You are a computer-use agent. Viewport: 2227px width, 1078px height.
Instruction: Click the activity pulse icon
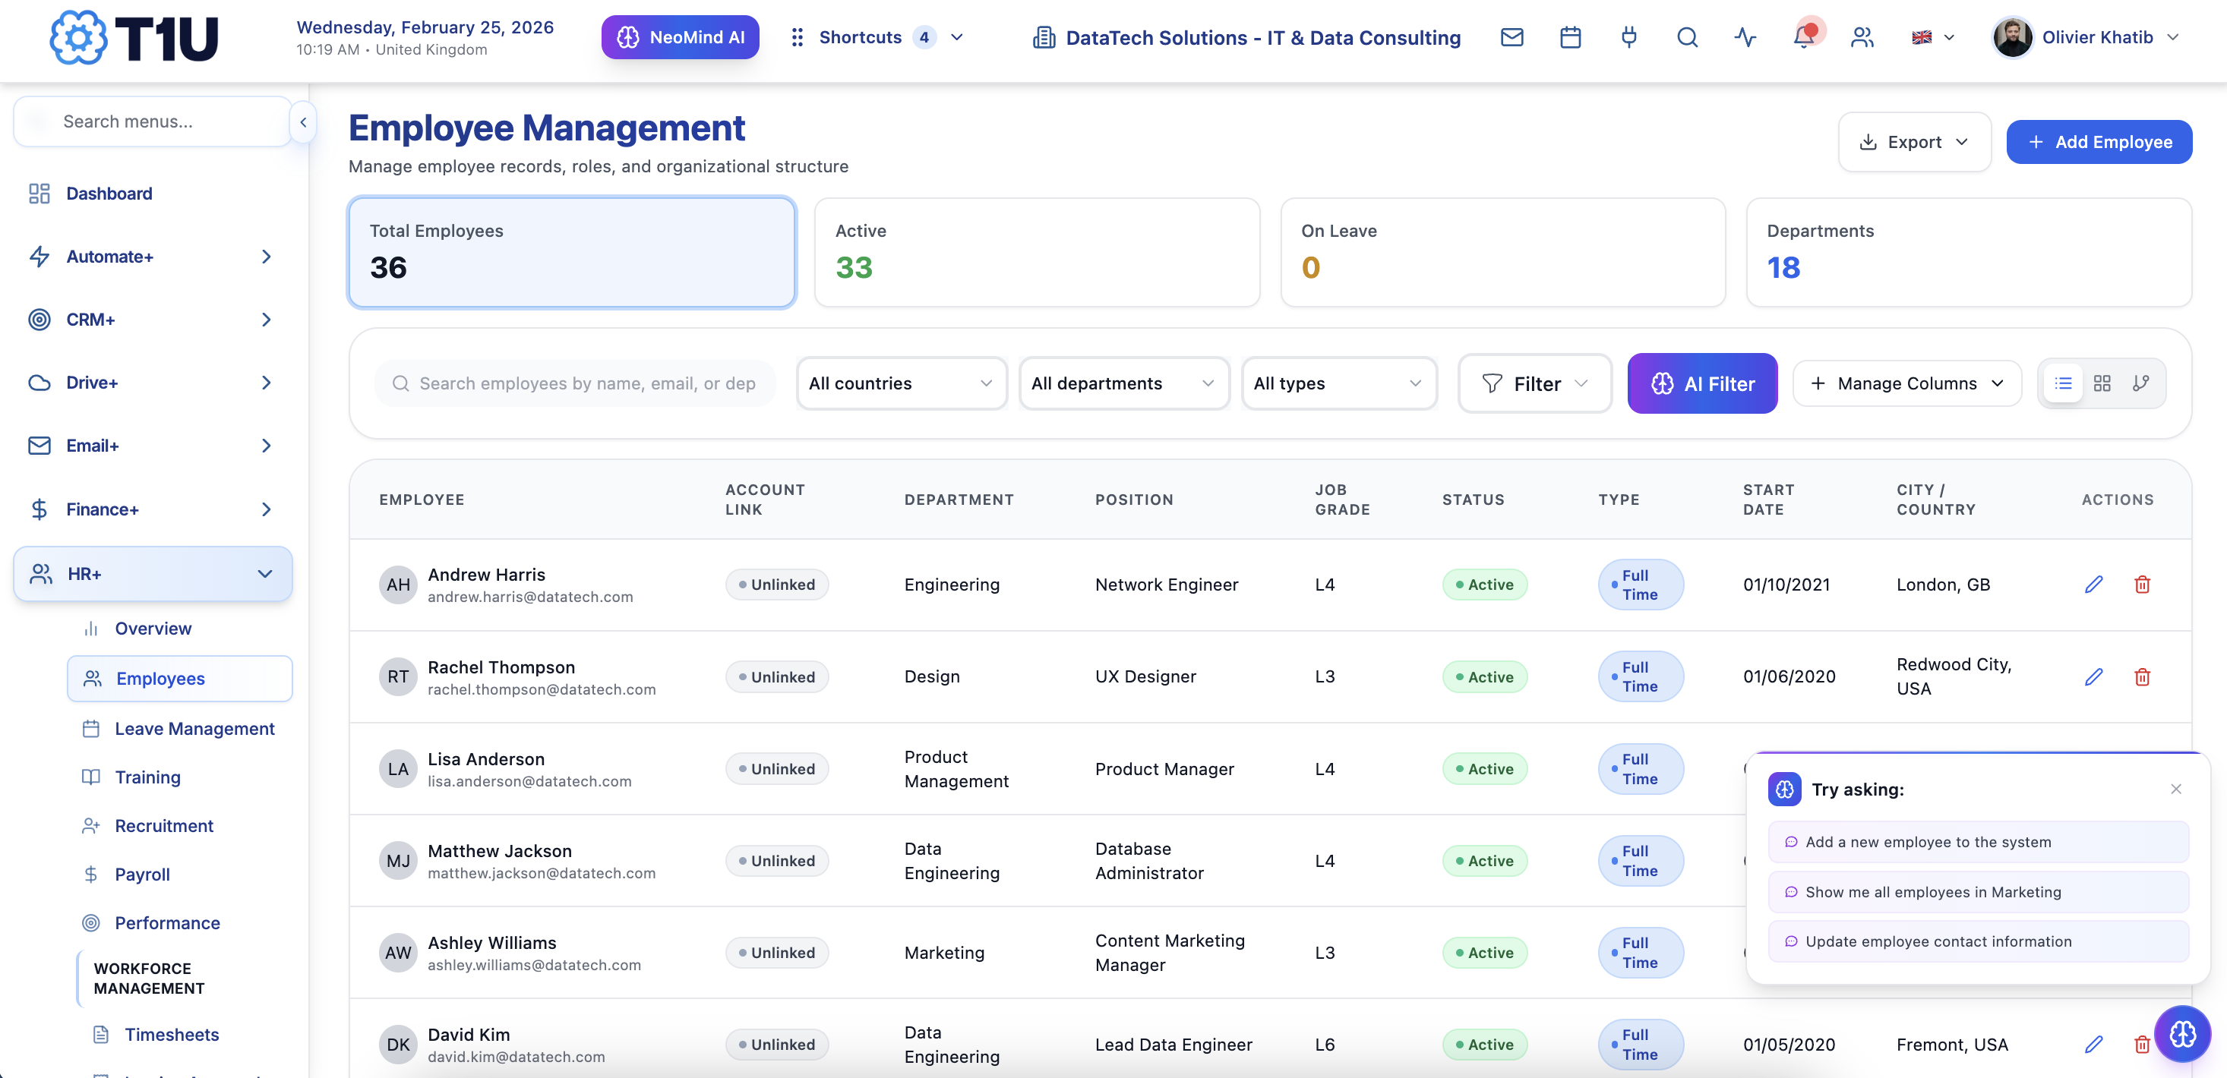[1745, 37]
